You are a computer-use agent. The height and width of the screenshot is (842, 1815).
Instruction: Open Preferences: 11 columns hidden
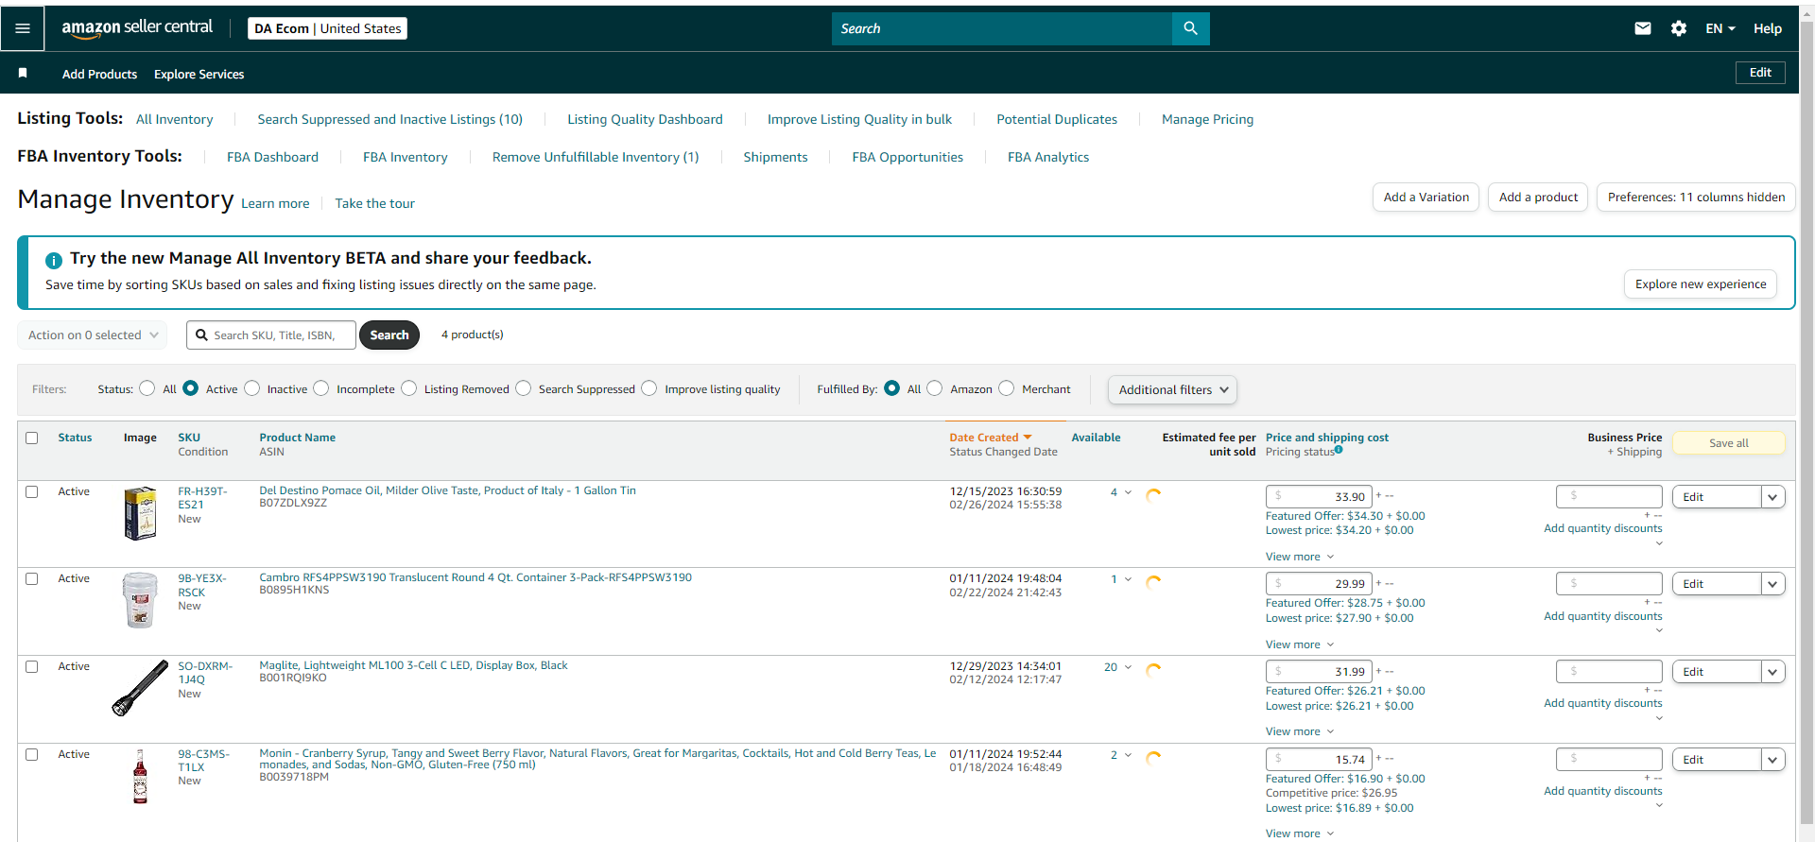point(1696,198)
